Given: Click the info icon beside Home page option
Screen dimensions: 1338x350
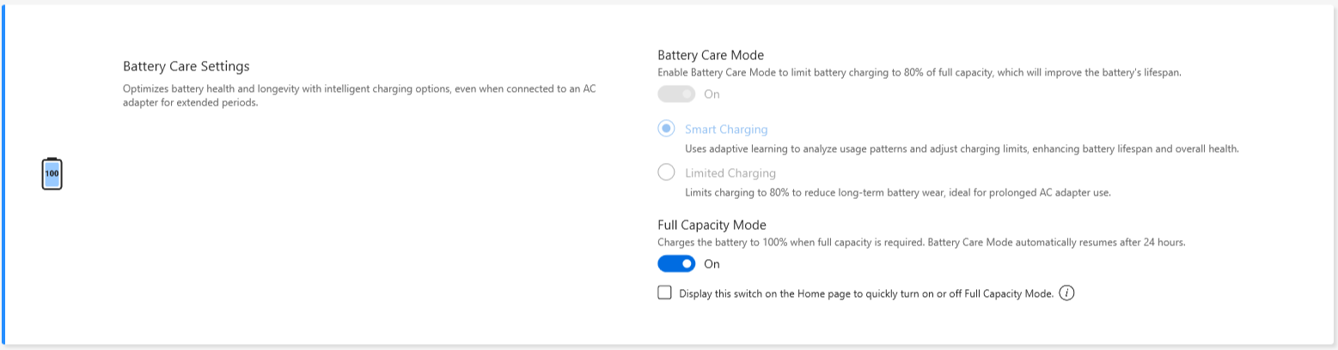Looking at the screenshot, I should tap(1066, 293).
